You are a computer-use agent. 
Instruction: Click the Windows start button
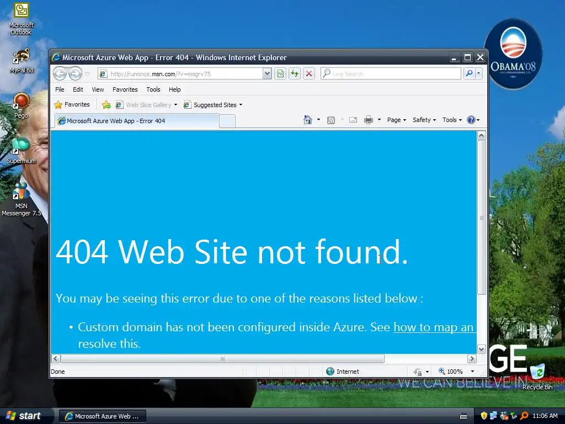[24, 416]
